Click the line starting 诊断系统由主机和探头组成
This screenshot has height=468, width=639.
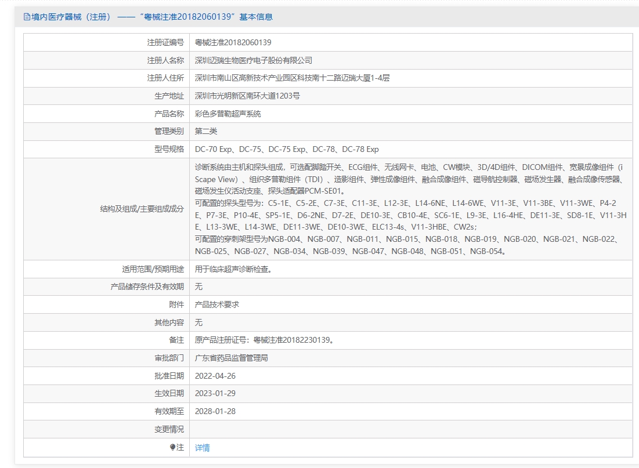click(x=409, y=167)
